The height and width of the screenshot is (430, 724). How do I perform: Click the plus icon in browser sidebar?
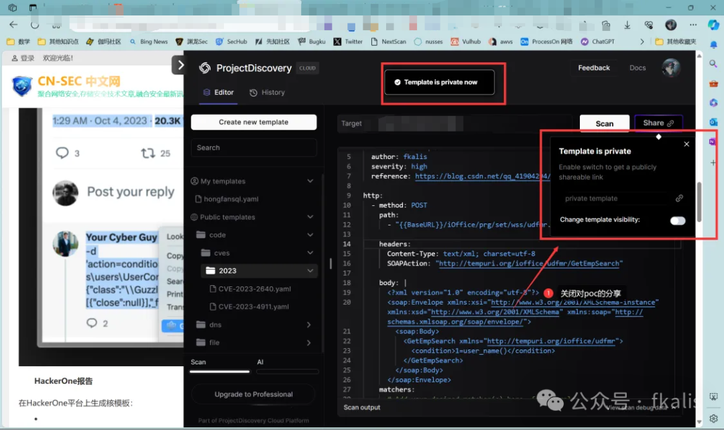tap(713, 162)
